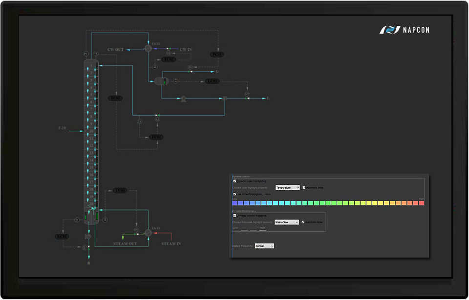This screenshot has width=469, height=300.
Task: Pick the red High-end color swatch
Action: (422, 203)
